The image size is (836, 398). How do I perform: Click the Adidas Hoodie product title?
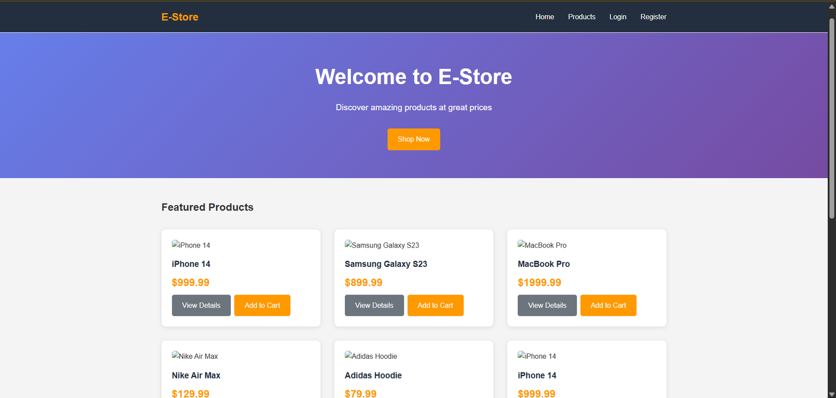tap(373, 375)
